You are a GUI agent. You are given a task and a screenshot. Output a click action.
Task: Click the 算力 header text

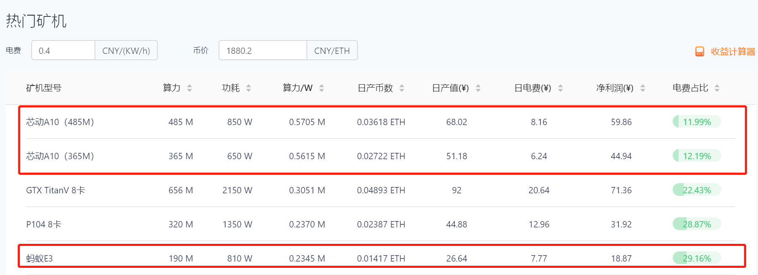tap(172, 88)
